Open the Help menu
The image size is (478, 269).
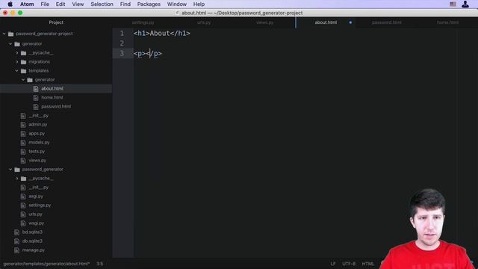[x=199, y=4]
